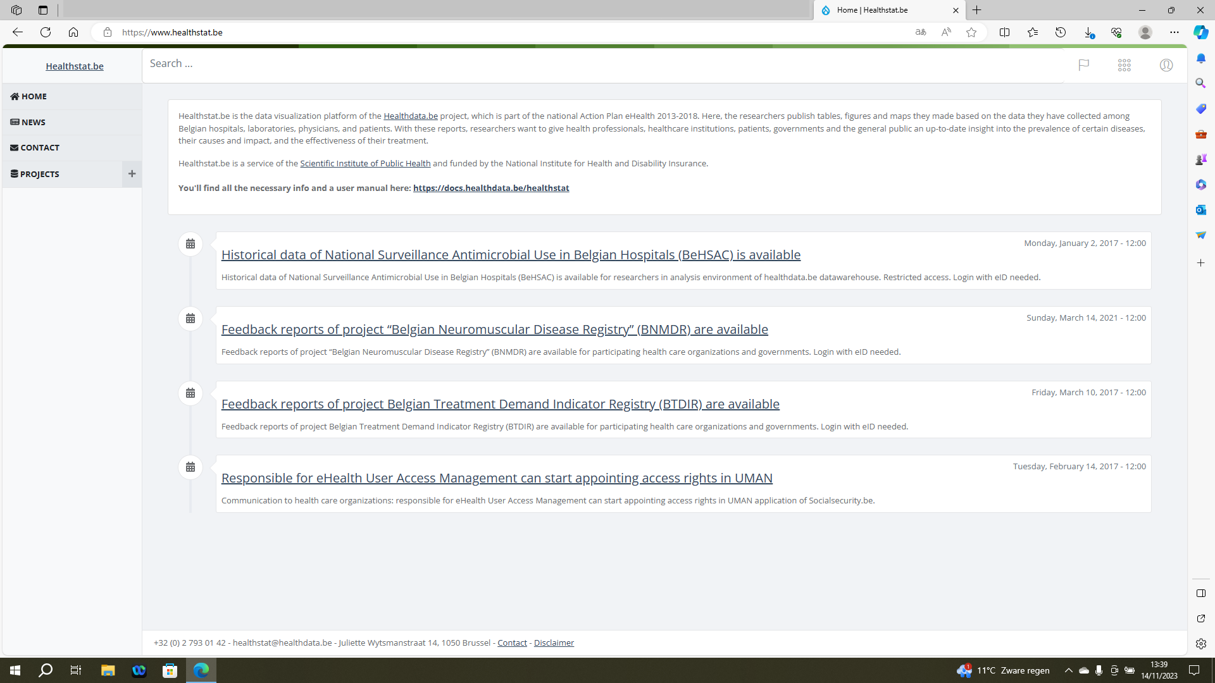Open CONTACT in sidebar menu
Image resolution: width=1215 pixels, height=683 pixels.
39,147
